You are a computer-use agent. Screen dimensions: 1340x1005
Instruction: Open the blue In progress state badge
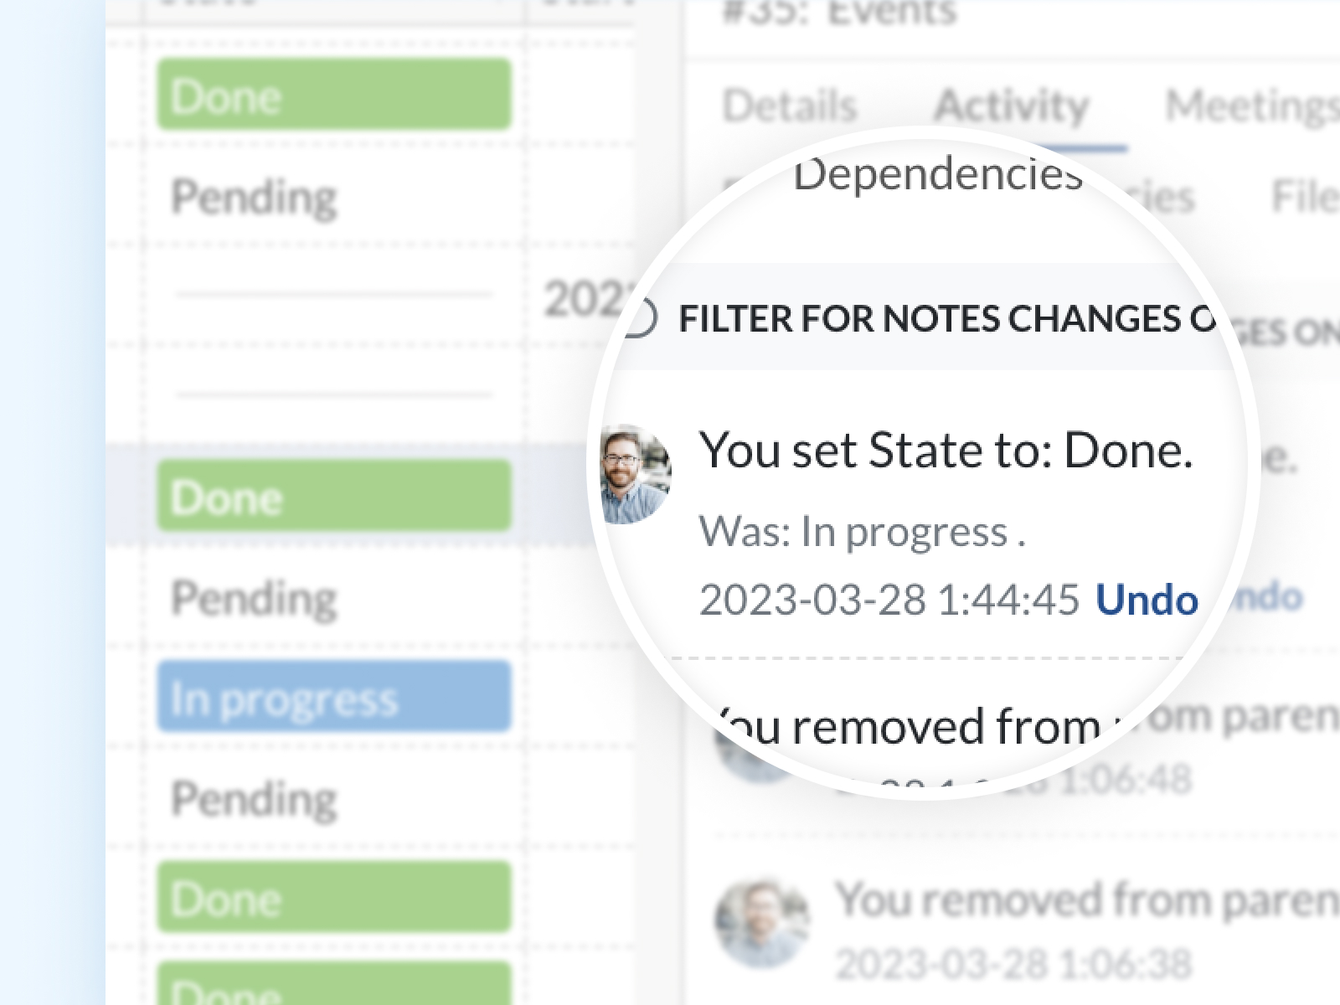pos(333,698)
